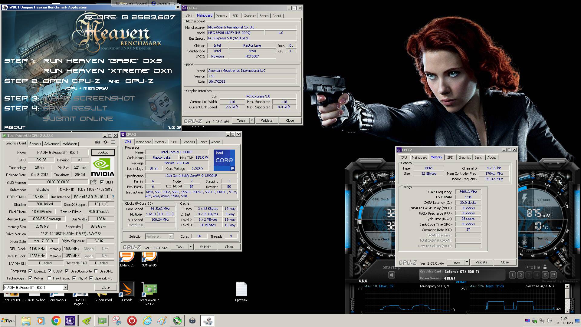Click Afterburner save profile floppy icon
Image resolution: width=581 pixels, height=327 pixels.
point(553,275)
